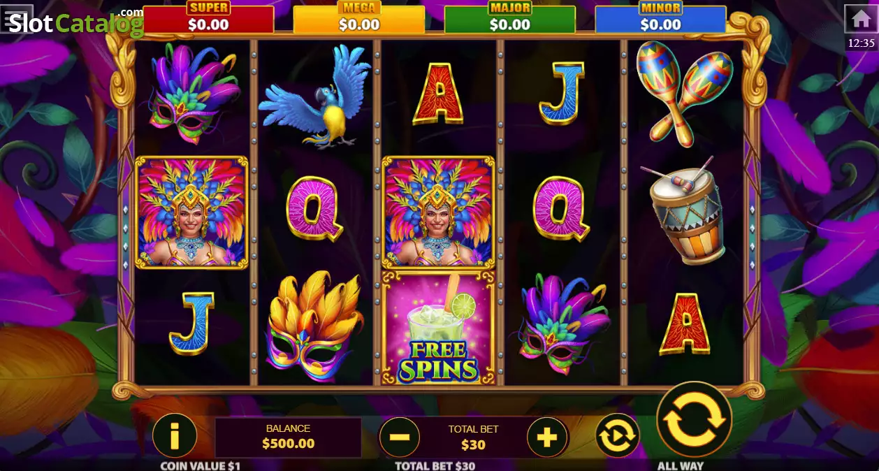Click the Free Spins margarita symbol

click(x=438, y=327)
